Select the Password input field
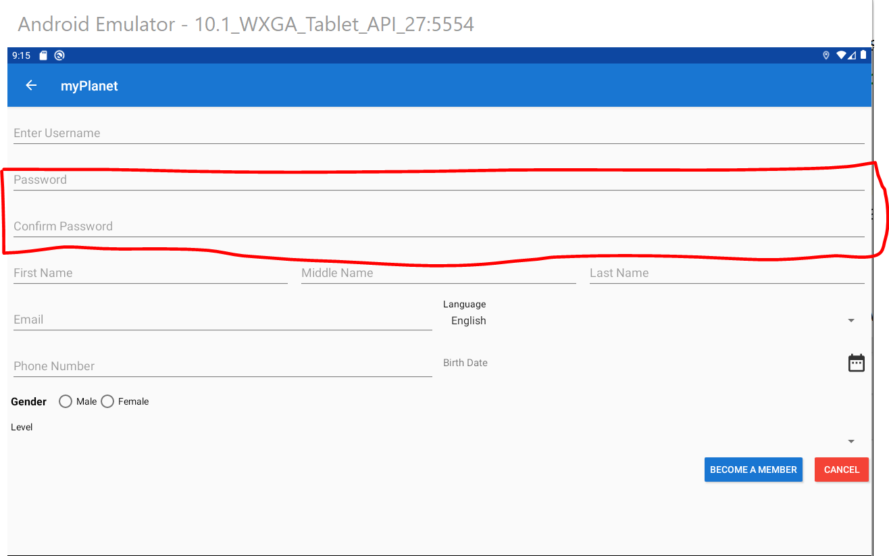 pos(270,180)
